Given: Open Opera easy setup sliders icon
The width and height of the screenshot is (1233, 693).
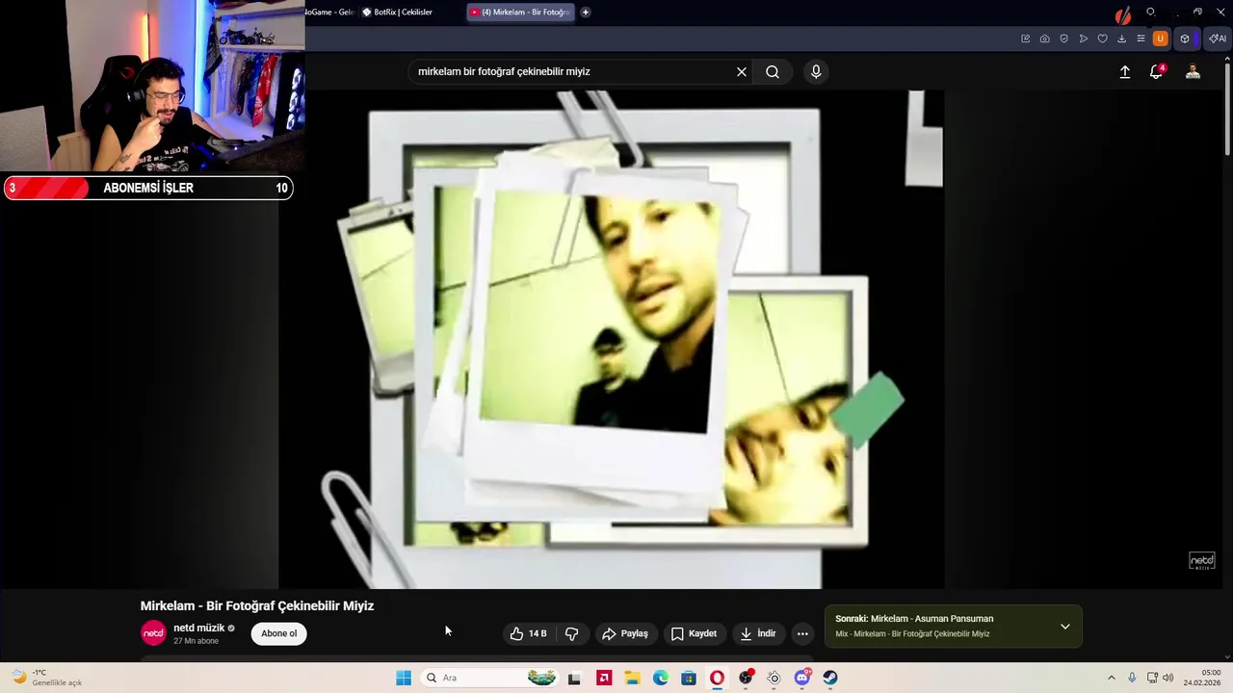Looking at the screenshot, I should 1141,38.
